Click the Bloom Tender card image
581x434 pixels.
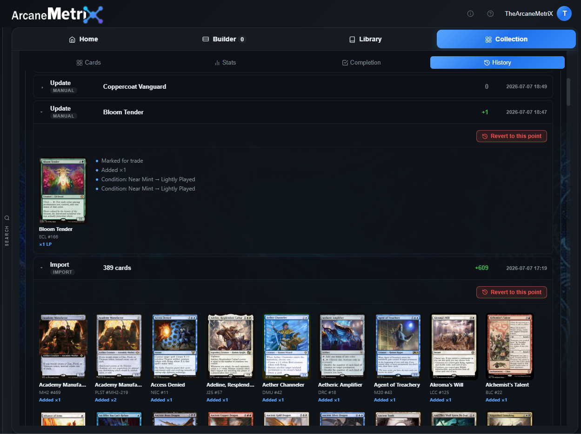tap(63, 191)
